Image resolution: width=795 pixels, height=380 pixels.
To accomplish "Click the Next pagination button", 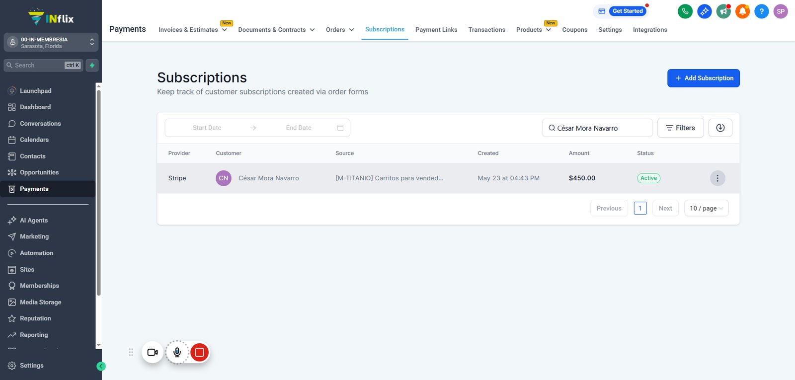I will [665, 208].
